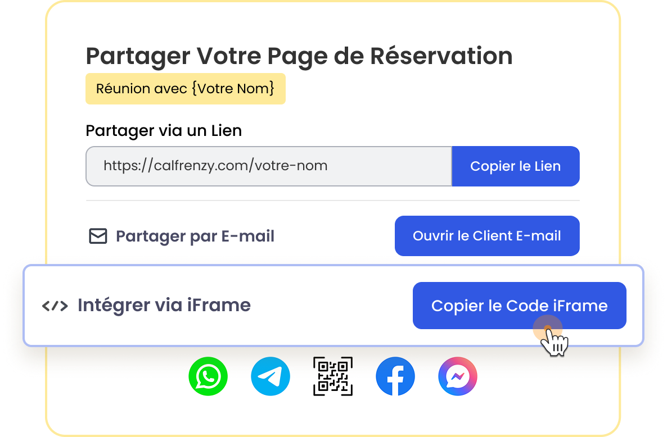Select the calfrenzy.com/votre-nom link field
This screenshot has height=437, width=667.
[x=268, y=166]
